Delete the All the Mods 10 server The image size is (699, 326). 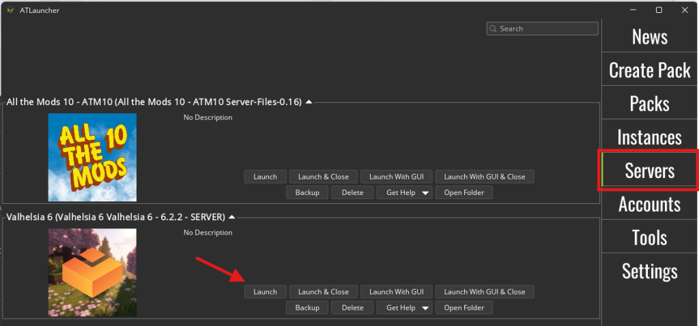[352, 193]
